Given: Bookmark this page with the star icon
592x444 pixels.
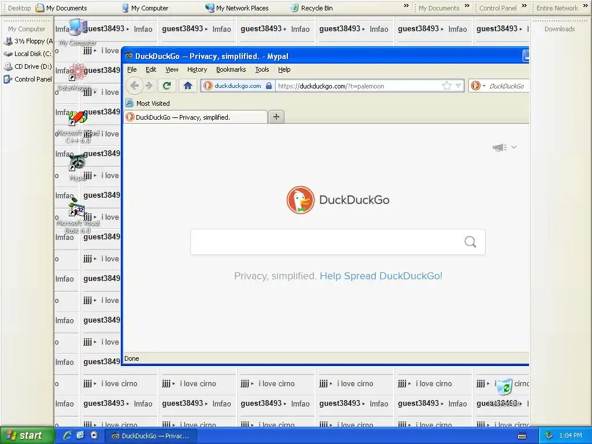Looking at the screenshot, I should pyautogui.click(x=447, y=86).
